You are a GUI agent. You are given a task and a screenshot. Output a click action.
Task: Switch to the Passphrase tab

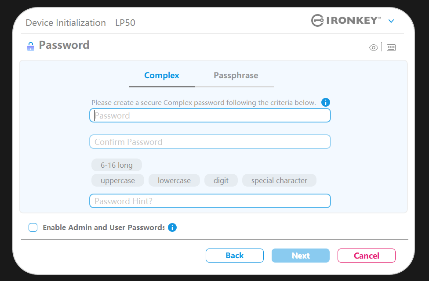236,76
